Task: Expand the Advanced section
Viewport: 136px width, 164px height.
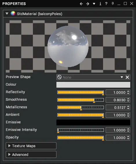Action: [x=31, y=154]
